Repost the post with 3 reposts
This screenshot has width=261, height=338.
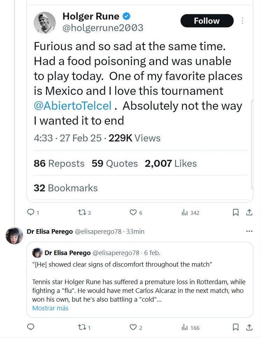tap(81, 212)
